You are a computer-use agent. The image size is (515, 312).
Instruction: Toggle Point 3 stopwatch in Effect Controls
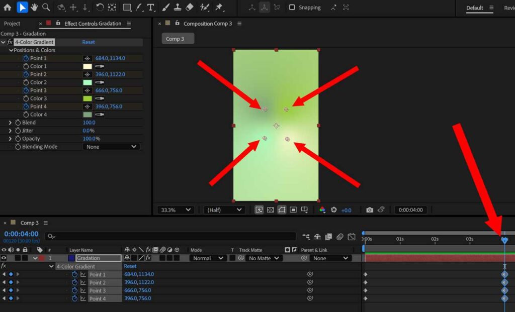point(26,90)
